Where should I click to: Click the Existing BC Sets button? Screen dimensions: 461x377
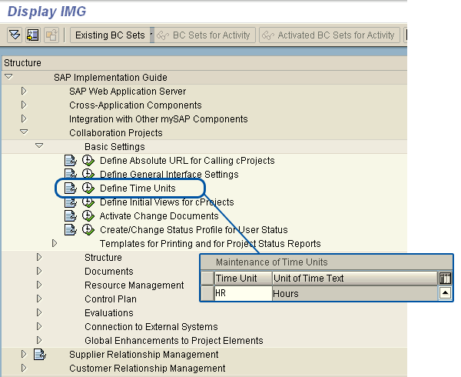pyautogui.click(x=110, y=35)
